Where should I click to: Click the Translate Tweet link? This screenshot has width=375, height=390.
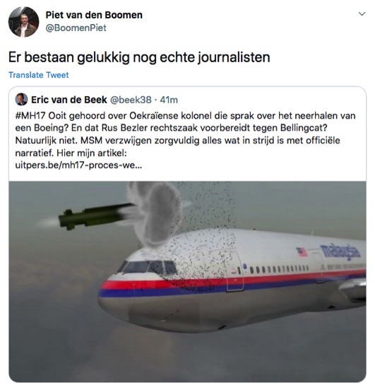point(39,75)
